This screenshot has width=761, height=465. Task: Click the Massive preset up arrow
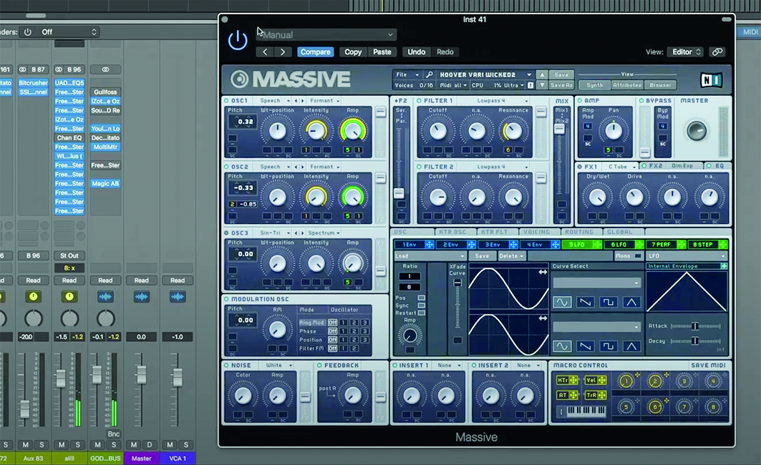(542, 74)
